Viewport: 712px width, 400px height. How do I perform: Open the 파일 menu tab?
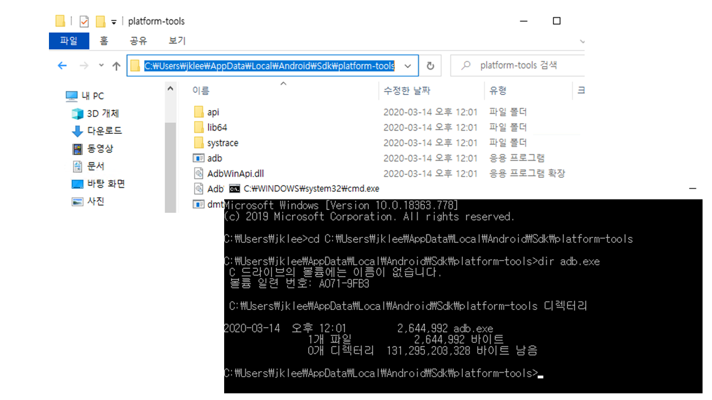coord(69,41)
